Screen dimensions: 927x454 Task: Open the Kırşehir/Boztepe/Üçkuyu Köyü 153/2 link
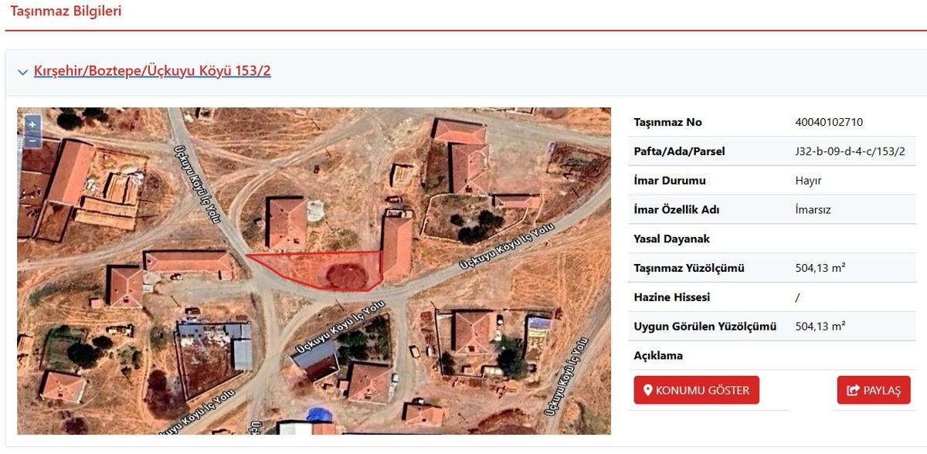(x=152, y=71)
